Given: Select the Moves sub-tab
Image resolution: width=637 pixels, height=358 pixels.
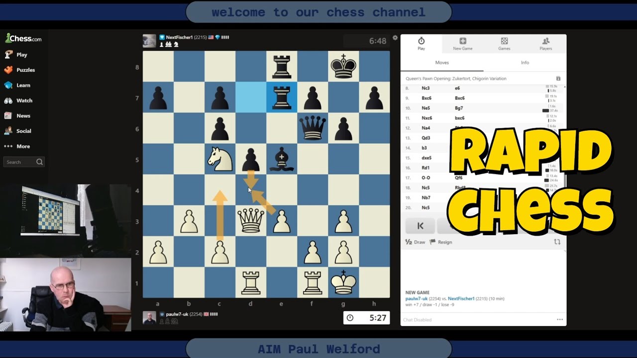Looking at the screenshot, I should [442, 63].
